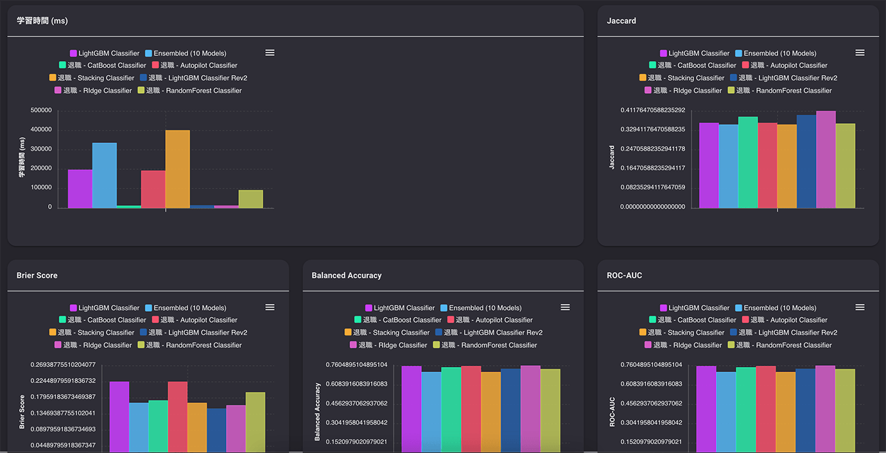The width and height of the screenshot is (886, 453).
Task: Toggle RandomForest Classifier in 学習時間 legend
Action: tap(190, 90)
